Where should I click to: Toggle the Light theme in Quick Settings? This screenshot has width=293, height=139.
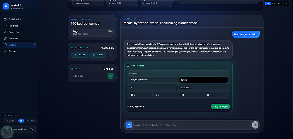pos(10,121)
